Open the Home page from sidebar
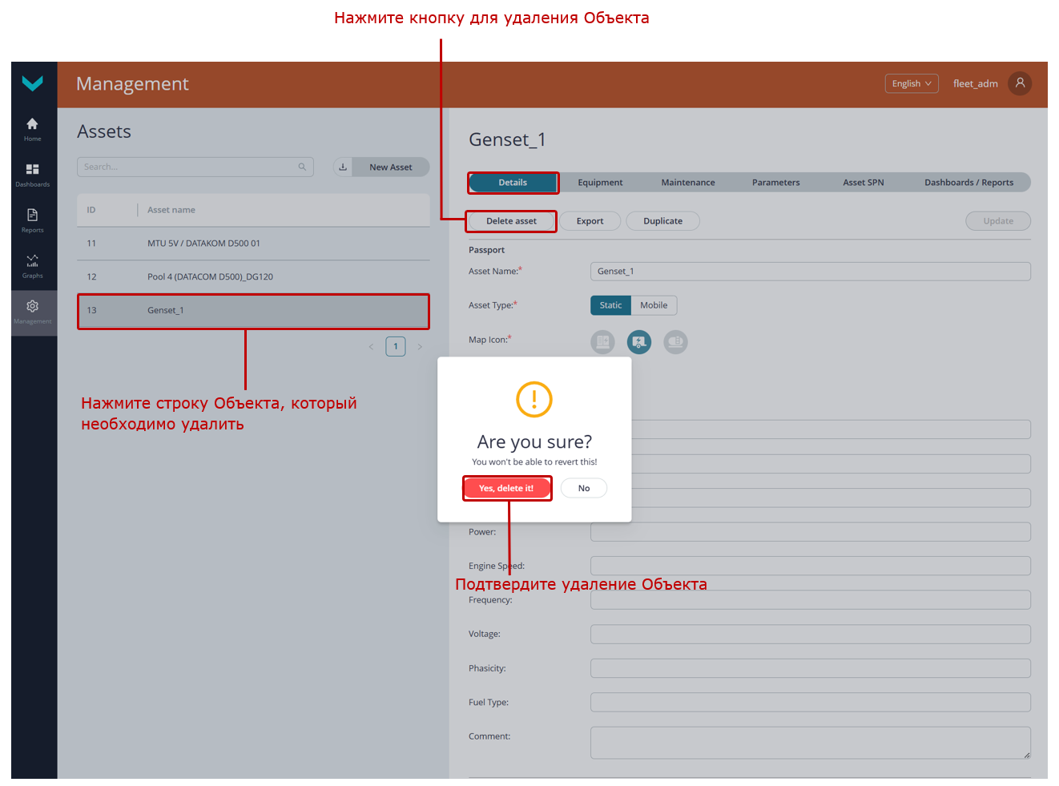Image resolution: width=1059 pixels, height=786 pixels. tap(32, 127)
